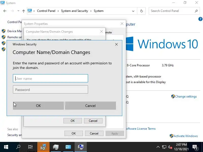Click the greyed-out Apply button in System Properties
Image resolution: width=203 pixels, height=152 pixels.
(115, 134)
